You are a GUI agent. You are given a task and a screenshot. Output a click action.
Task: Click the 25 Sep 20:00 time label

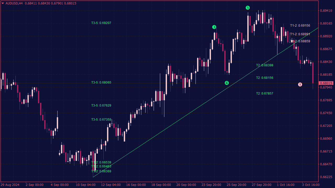(236, 185)
